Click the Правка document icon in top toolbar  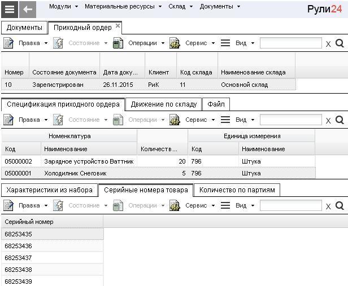click(8, 43)
